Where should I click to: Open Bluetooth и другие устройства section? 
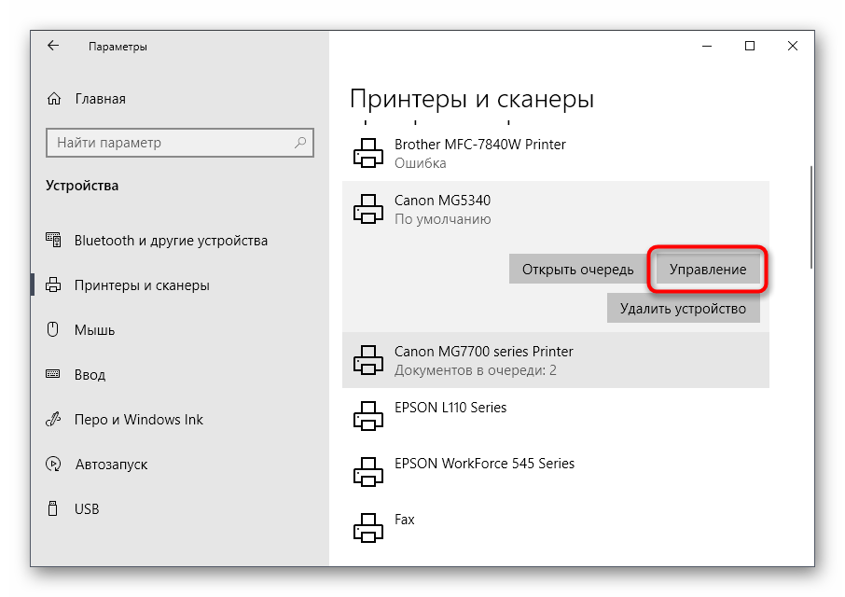tap(171, 241)
